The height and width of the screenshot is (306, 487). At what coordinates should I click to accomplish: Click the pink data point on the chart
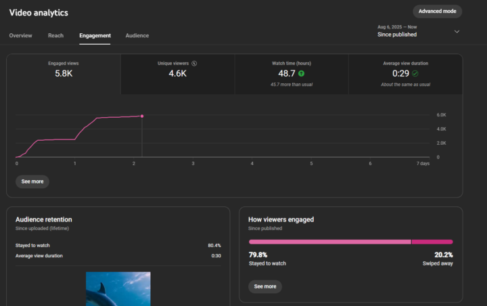click(x=142, y=116)
